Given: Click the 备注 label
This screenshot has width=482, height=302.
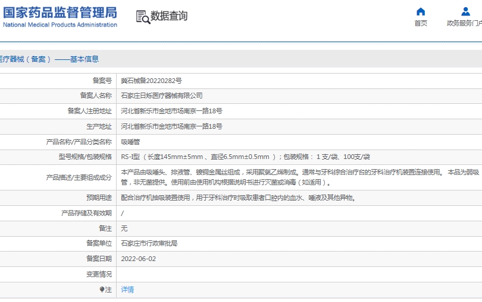Looking at the screenshot, I should point(105,228).
